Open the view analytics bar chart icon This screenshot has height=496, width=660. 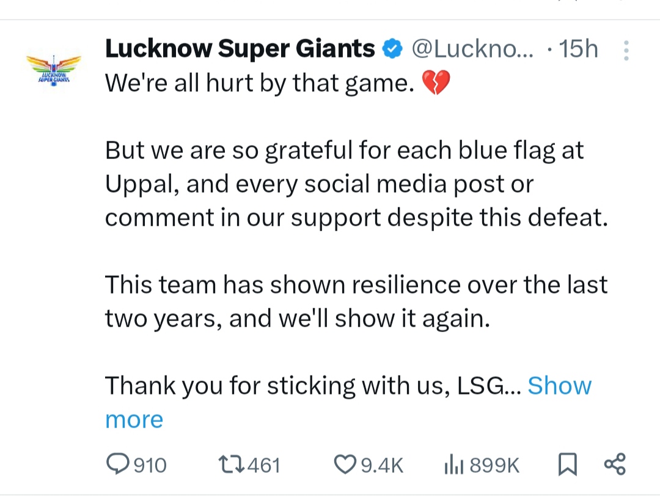[x=455, y=464]
